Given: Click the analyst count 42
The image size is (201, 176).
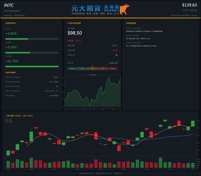Looking at the screenshot, I should coord(117,55).
